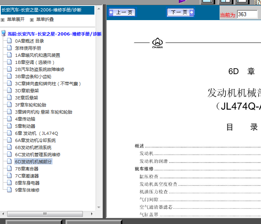The height and width of the screenshot is (224, 261).
Task: Open 3章转向机构 悬架 车轮和轮胎 chapter
Action: [43, 112]
